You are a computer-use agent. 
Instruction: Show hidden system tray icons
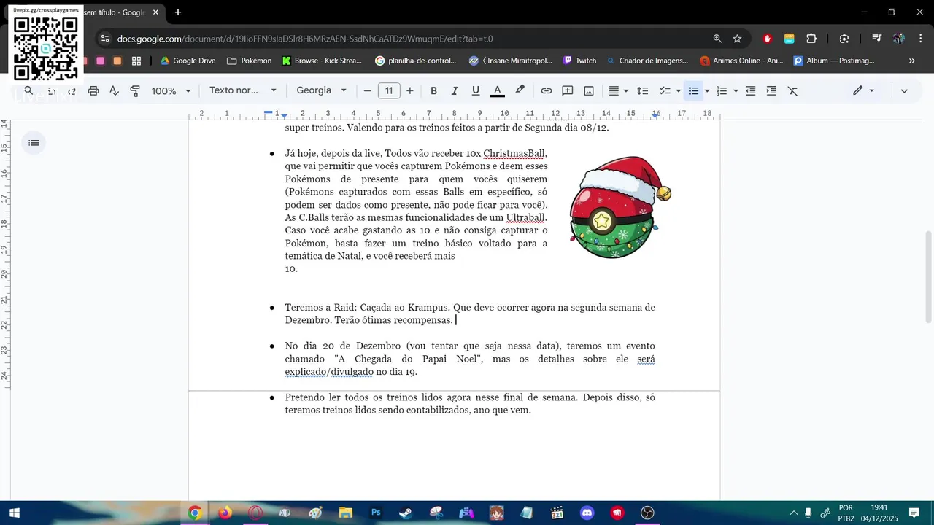point(794,513)
